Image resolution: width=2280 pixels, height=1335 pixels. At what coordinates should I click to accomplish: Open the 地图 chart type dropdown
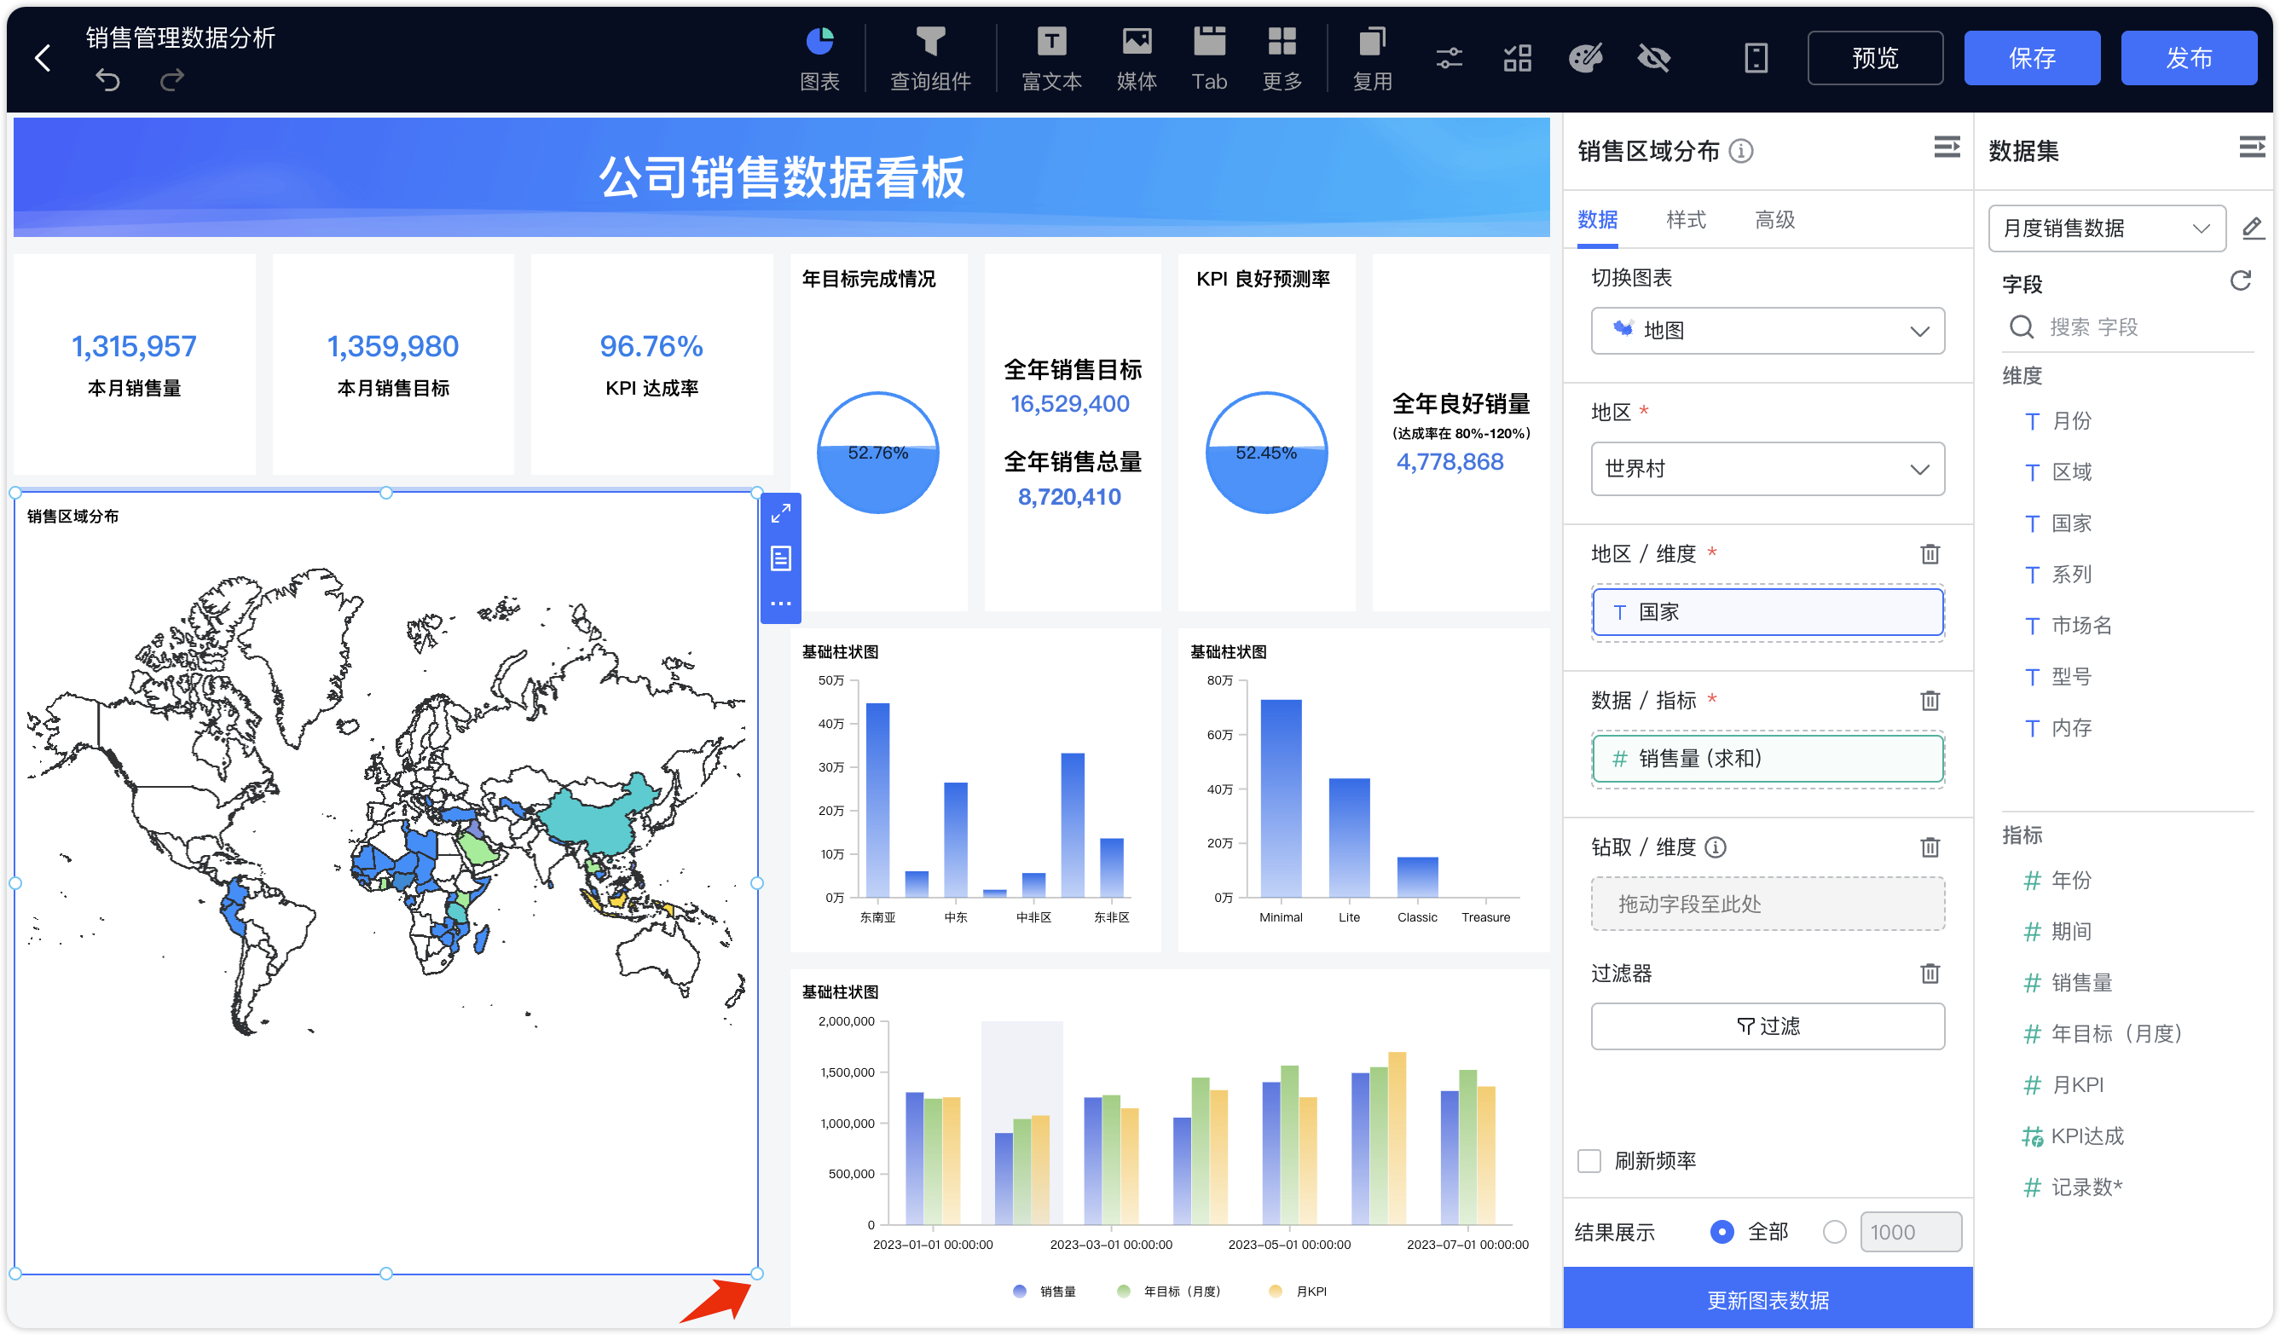(1768, 330)
